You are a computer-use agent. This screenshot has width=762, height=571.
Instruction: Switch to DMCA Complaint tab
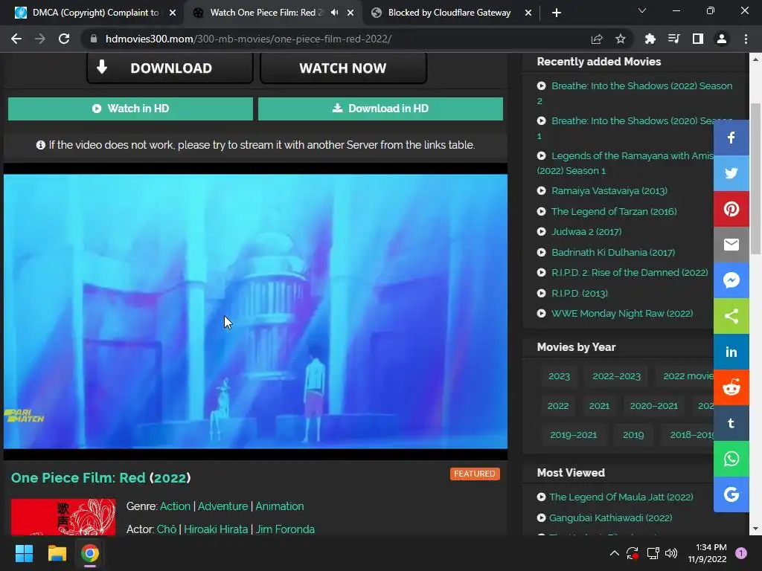click(88, 13)
